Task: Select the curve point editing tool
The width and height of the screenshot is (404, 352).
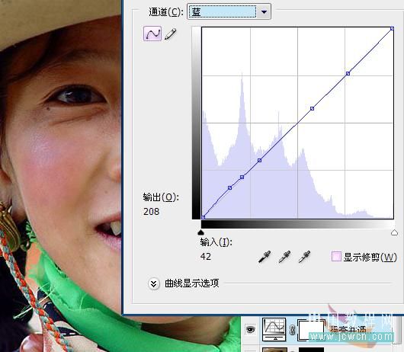Action: (x=152, y=34)
